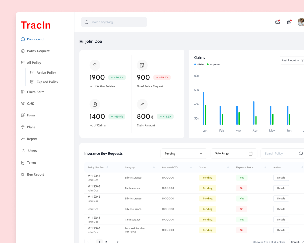Click the blue Jan claim bar
This screenshot has width=304, height=243.
tap(204, 108)
